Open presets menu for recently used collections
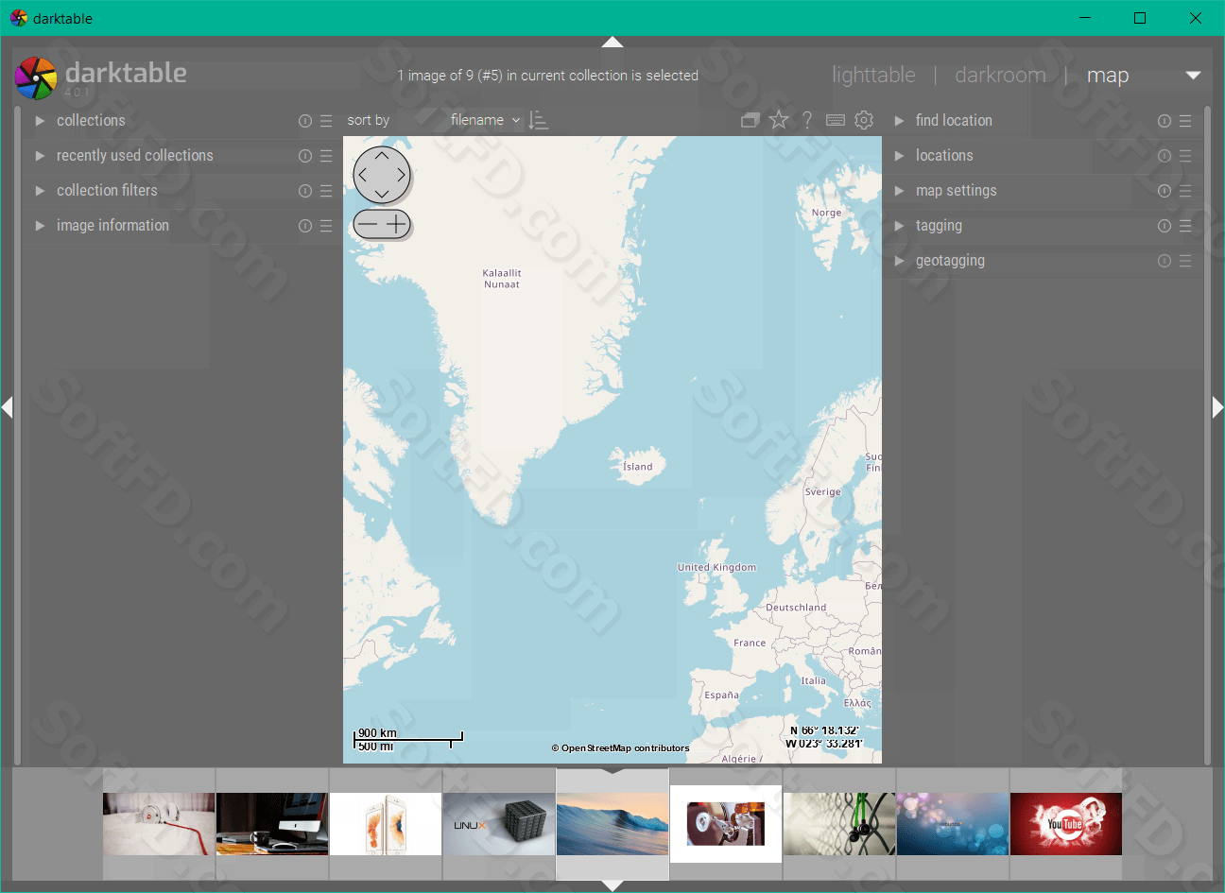This screenshot has height=893, width=1225. tap(326, 156)
